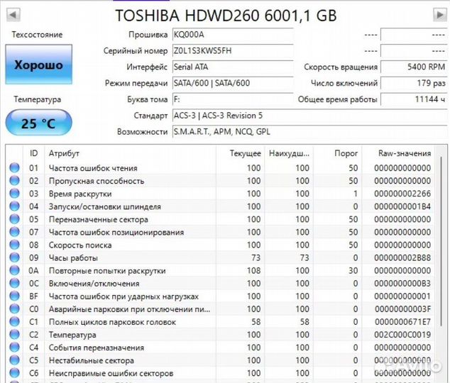This screenshot has height=383, width=450.
Task: Click the drive letter field F:
Action: point(233,99)
